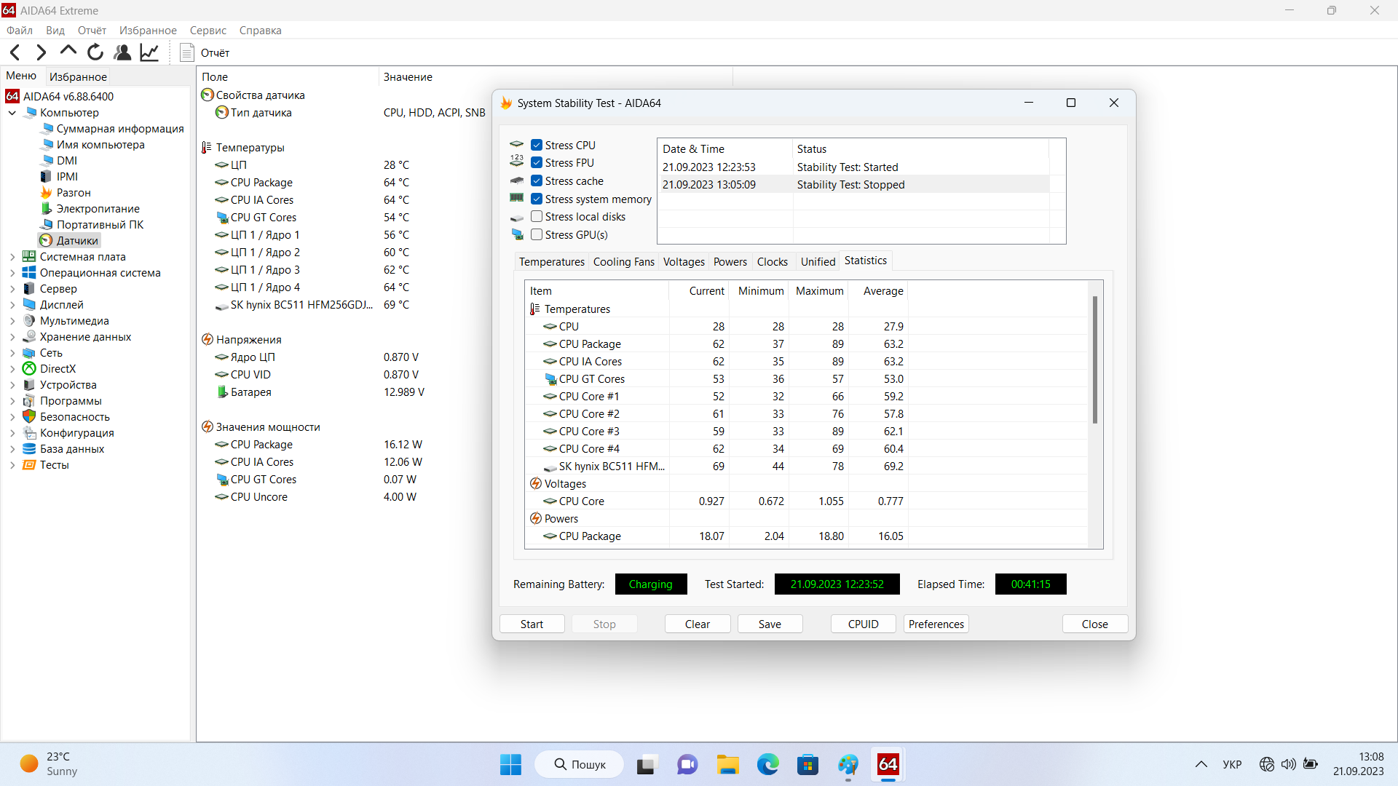
Task: Select the Суммарная информация tree item
Action: [120, 129]
